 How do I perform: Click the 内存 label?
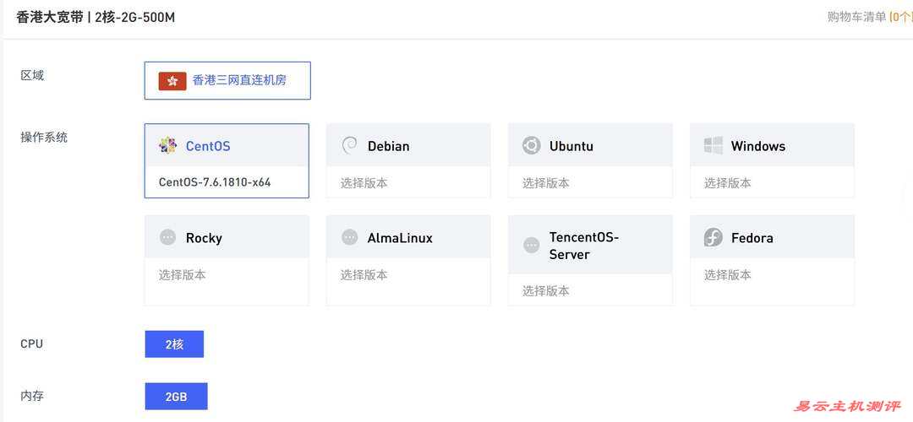click(x=32, y=396)
